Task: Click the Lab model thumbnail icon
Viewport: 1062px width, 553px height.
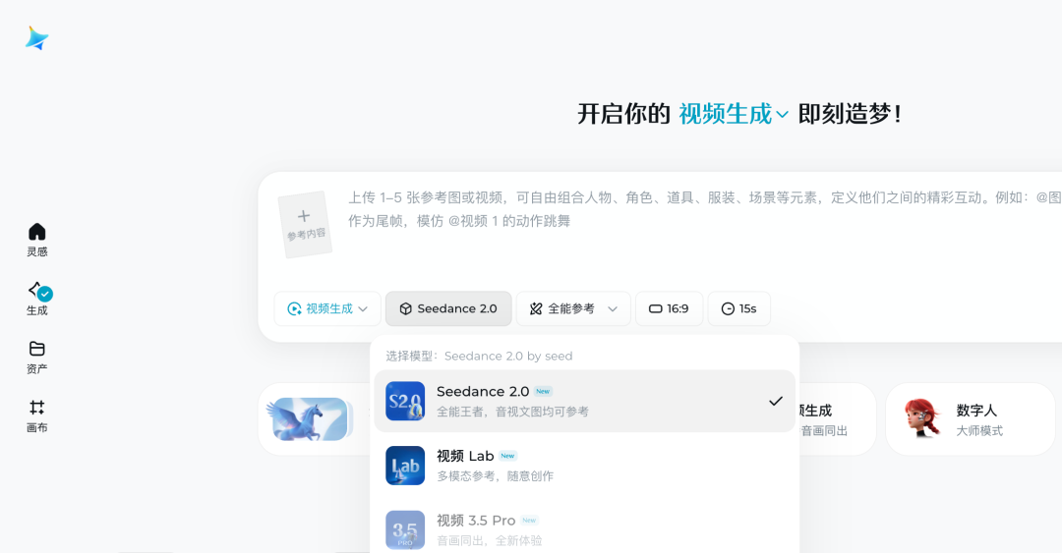Action: tap(405, 465)
